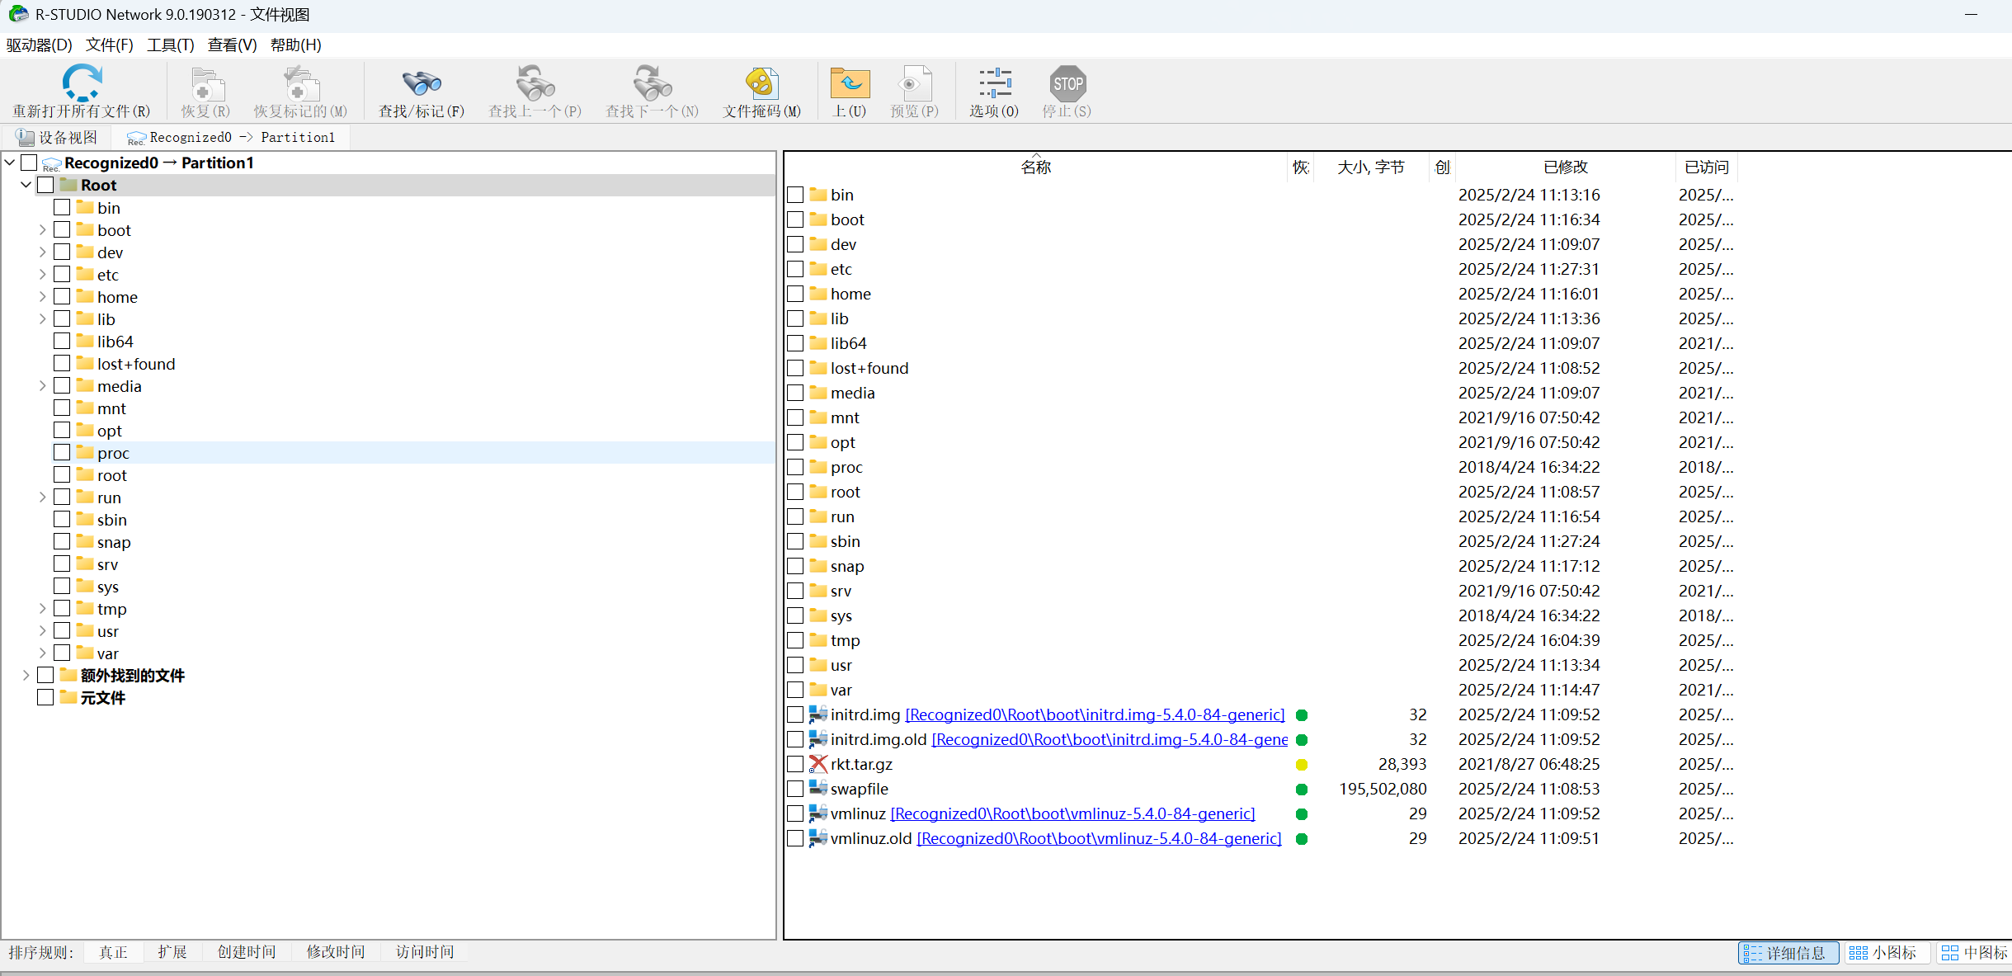The image size is (2012, 976).
Task: Click the Recover toolbar icon
Action: pyautogui.click(x=206, y=83)
